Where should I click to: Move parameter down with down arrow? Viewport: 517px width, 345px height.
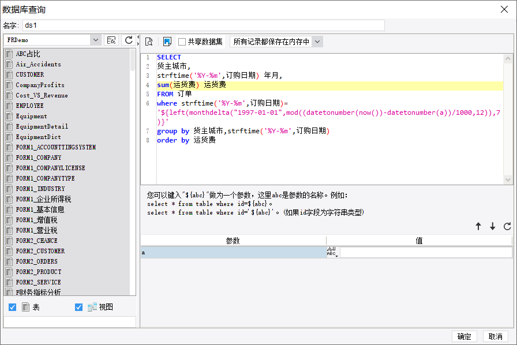[493, 226]
